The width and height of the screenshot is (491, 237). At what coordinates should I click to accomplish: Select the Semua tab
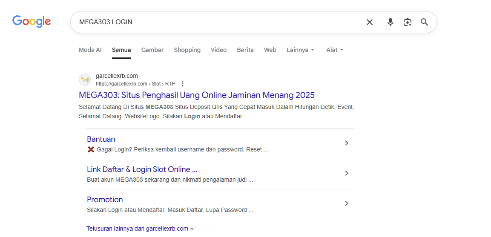coord(121,50)
